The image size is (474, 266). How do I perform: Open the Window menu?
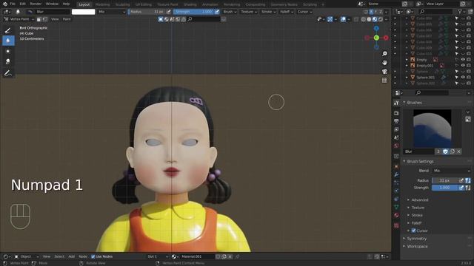pos(52,4)
